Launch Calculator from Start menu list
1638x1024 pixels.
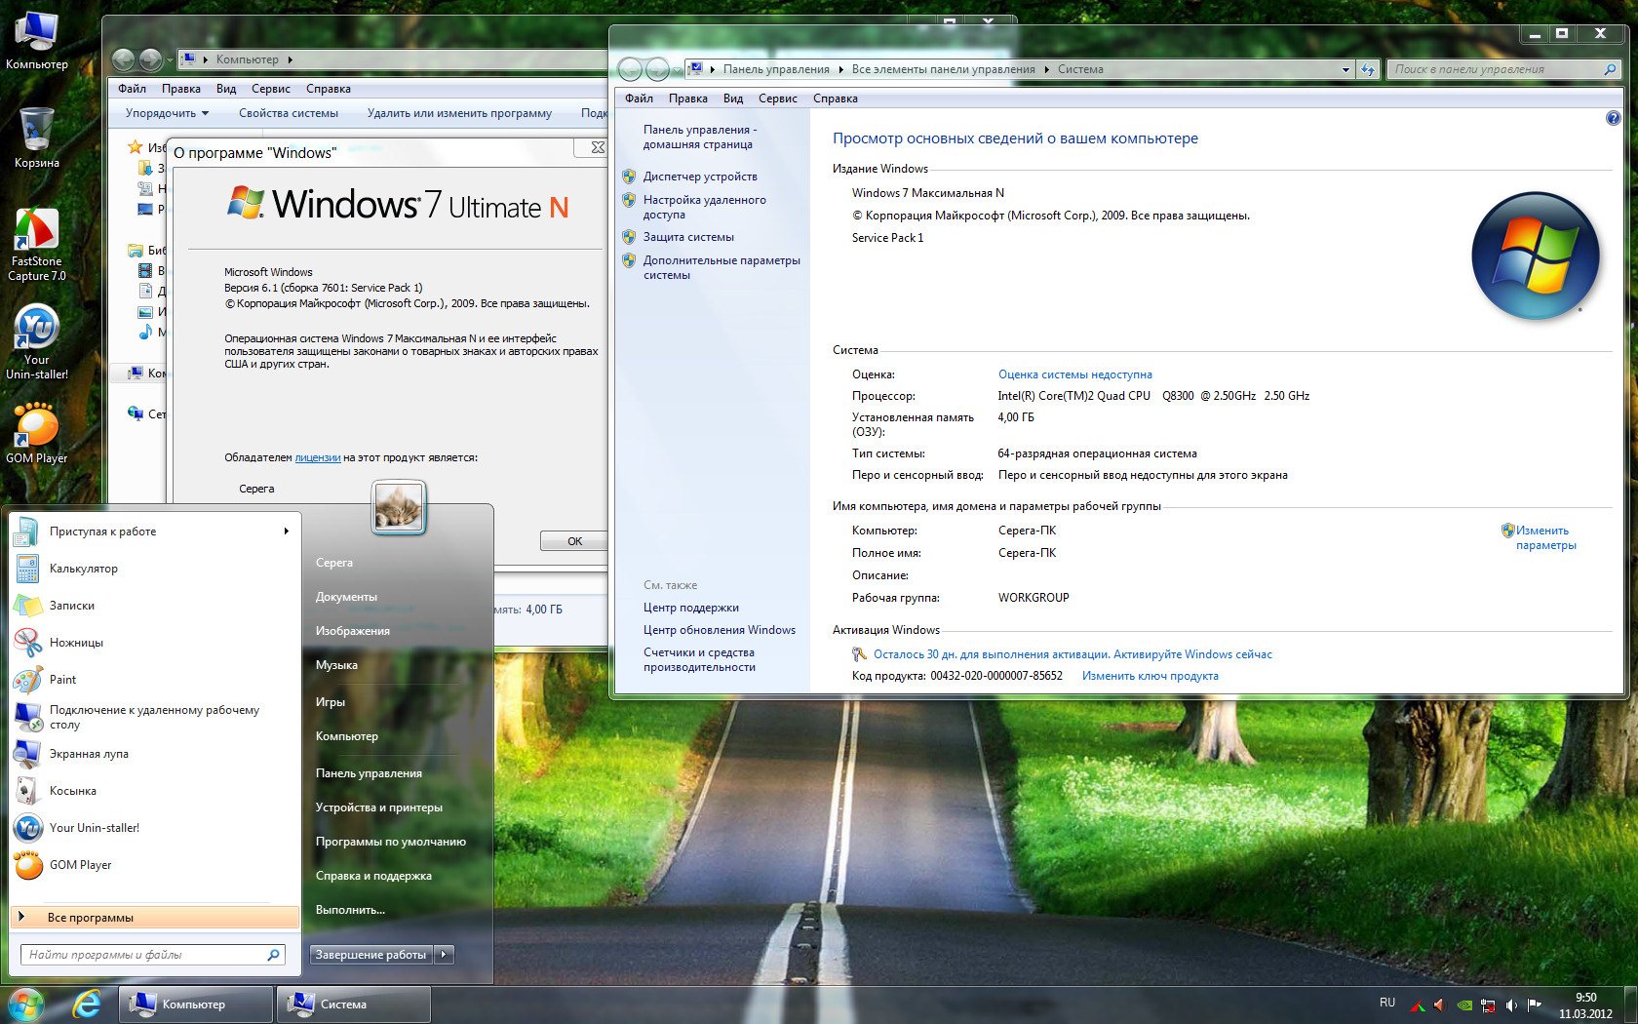[83, 569]
